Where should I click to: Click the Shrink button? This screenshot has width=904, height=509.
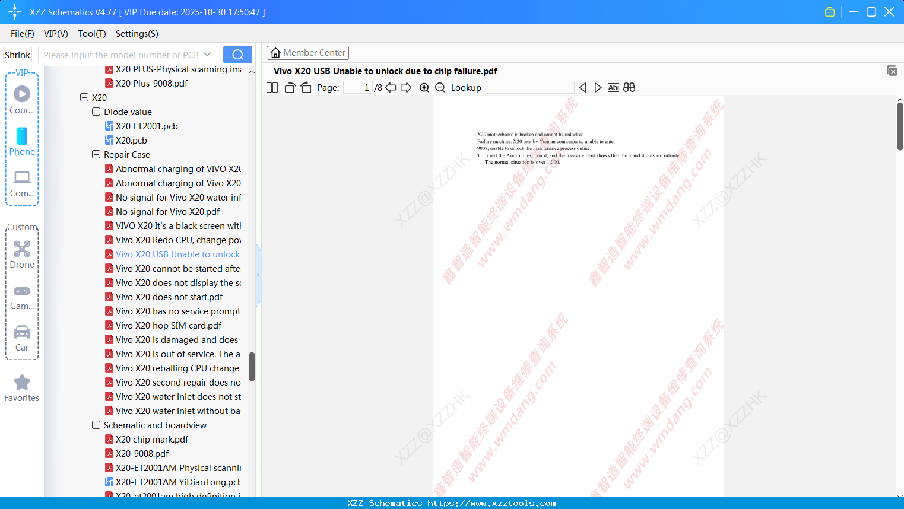tap(18, 55)
